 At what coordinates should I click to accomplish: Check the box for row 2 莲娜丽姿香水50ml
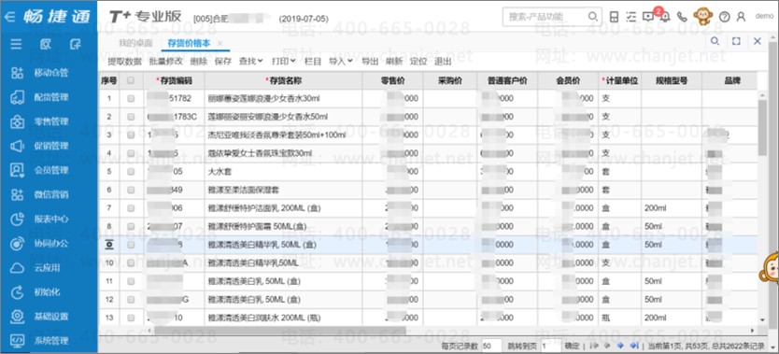click(x=131, y=117)
